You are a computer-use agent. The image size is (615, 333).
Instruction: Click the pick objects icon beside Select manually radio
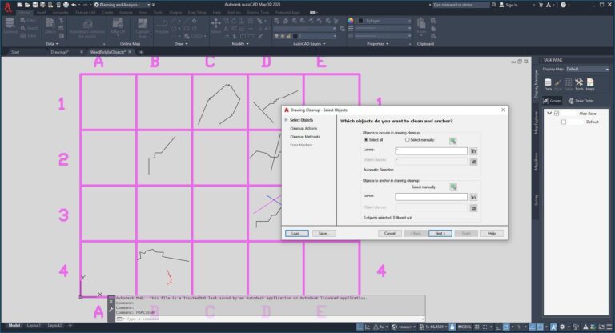[x=453, y=141]
